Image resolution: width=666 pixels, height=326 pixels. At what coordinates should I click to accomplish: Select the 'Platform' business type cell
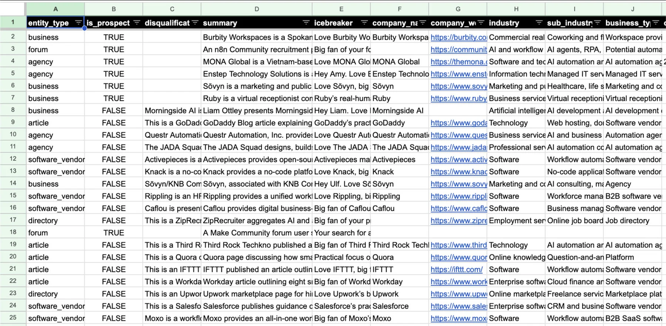click(x=633, y=257)
